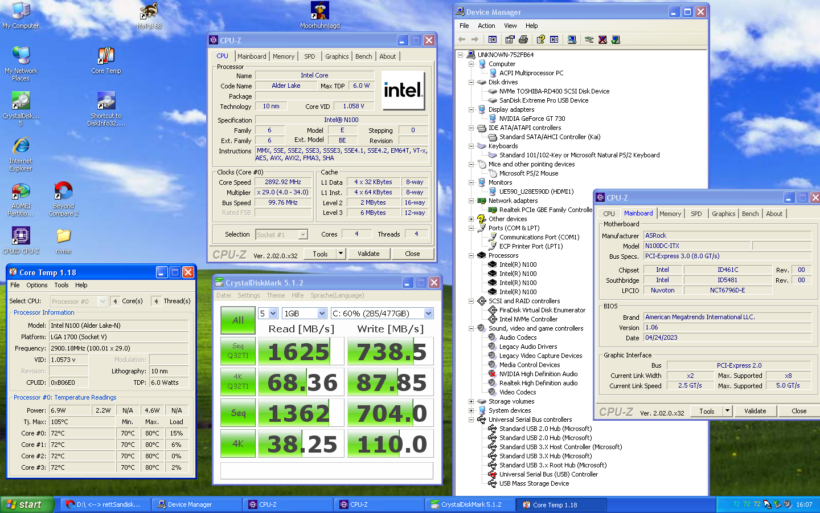Click the Back arrow in Device Manager toolbar
This screenshot has height=513, width=820.
[462, 39]
